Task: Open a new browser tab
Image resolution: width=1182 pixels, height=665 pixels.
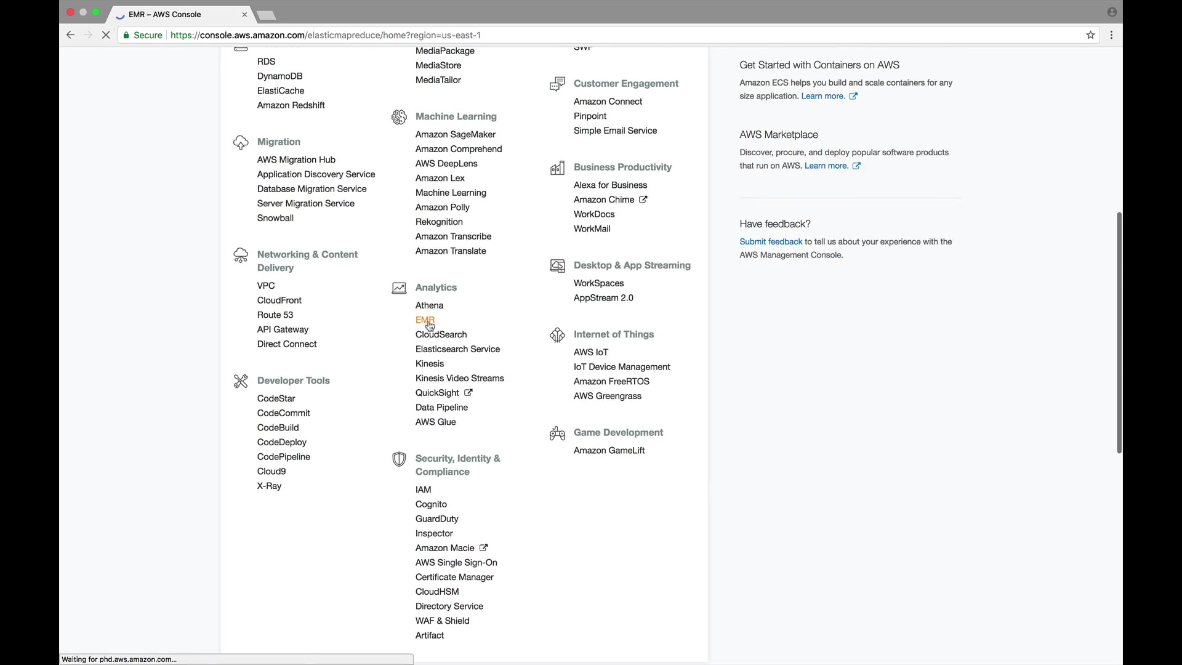Action: tap(267, 15)
